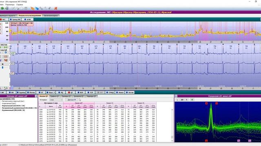Click the green arrow with document icon

[x=7, y=8]
